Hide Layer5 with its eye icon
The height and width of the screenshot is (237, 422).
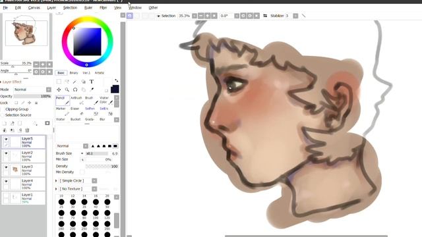point(6,139)
